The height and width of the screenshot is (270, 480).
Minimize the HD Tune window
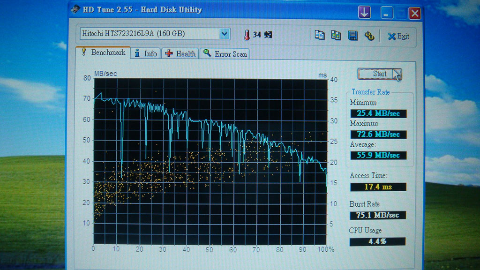point(387,13)
